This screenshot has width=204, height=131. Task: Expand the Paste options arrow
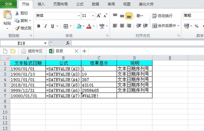pyautogui.click(x=7, y=28)
